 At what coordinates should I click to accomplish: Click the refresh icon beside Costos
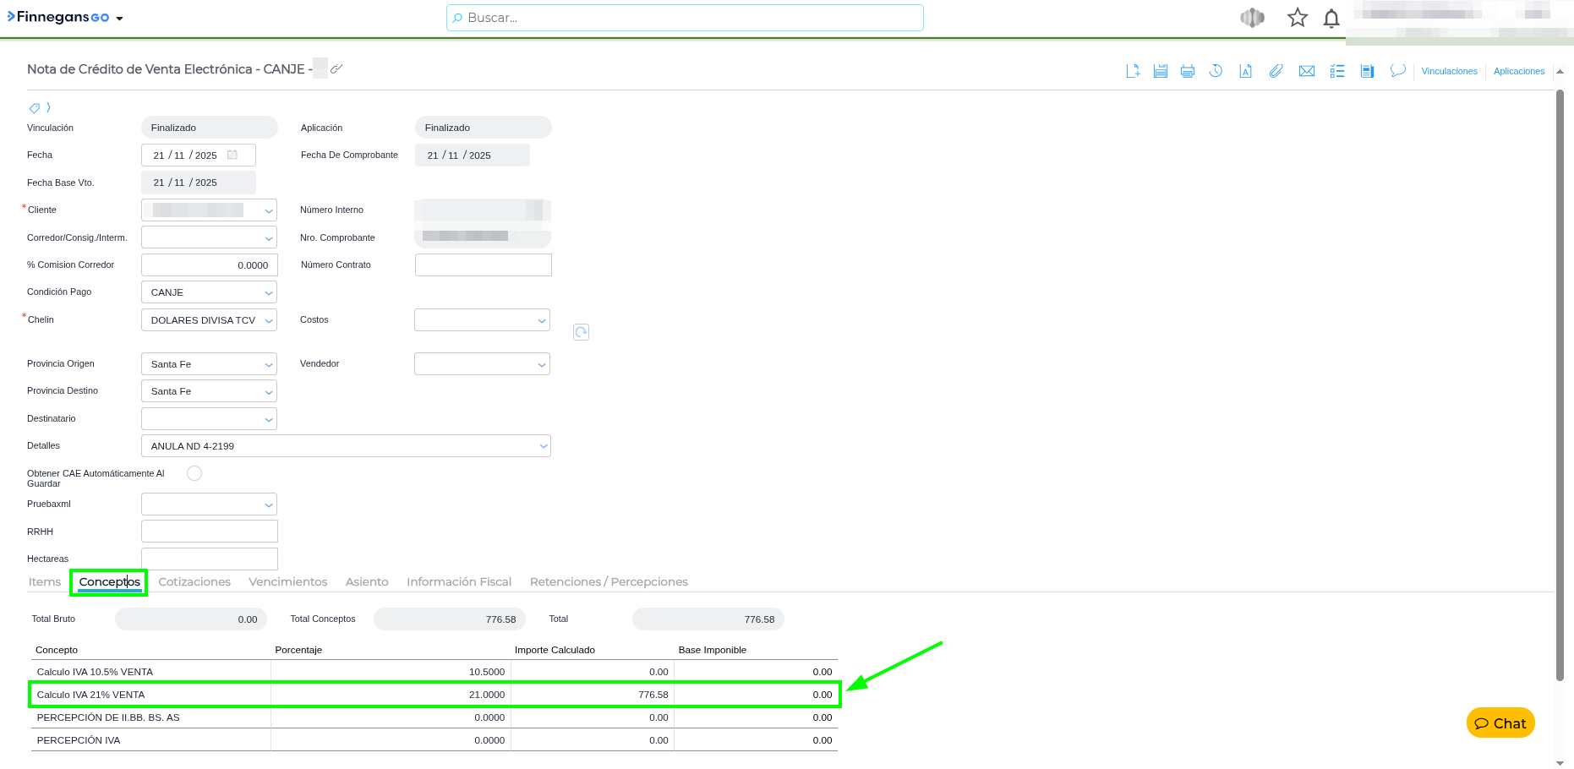tap(581, 332)
